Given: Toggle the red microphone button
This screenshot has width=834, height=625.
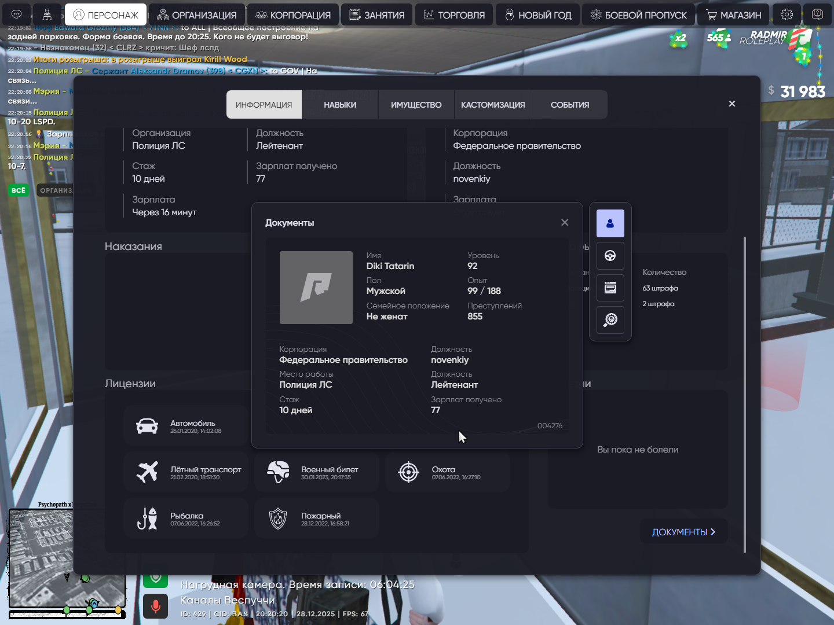Looking at the screenshot, I should point(155,606).
